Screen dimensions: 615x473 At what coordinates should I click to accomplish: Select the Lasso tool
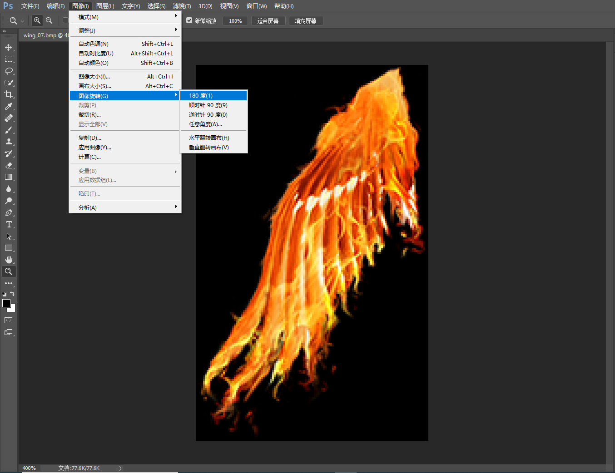click(x=9, y=71)
